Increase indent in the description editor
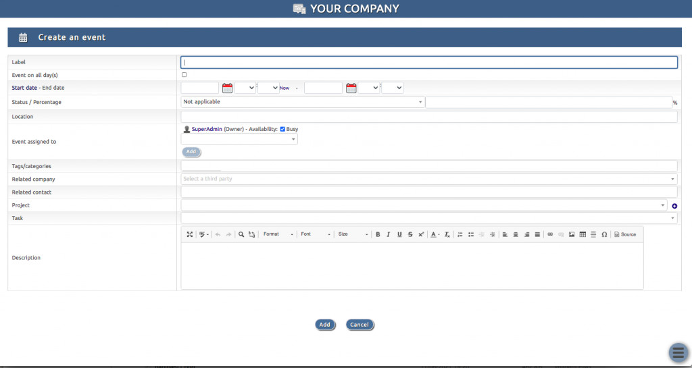Viewport: 692px width, 368px height. pyautogui.click(x=493, y=234)
